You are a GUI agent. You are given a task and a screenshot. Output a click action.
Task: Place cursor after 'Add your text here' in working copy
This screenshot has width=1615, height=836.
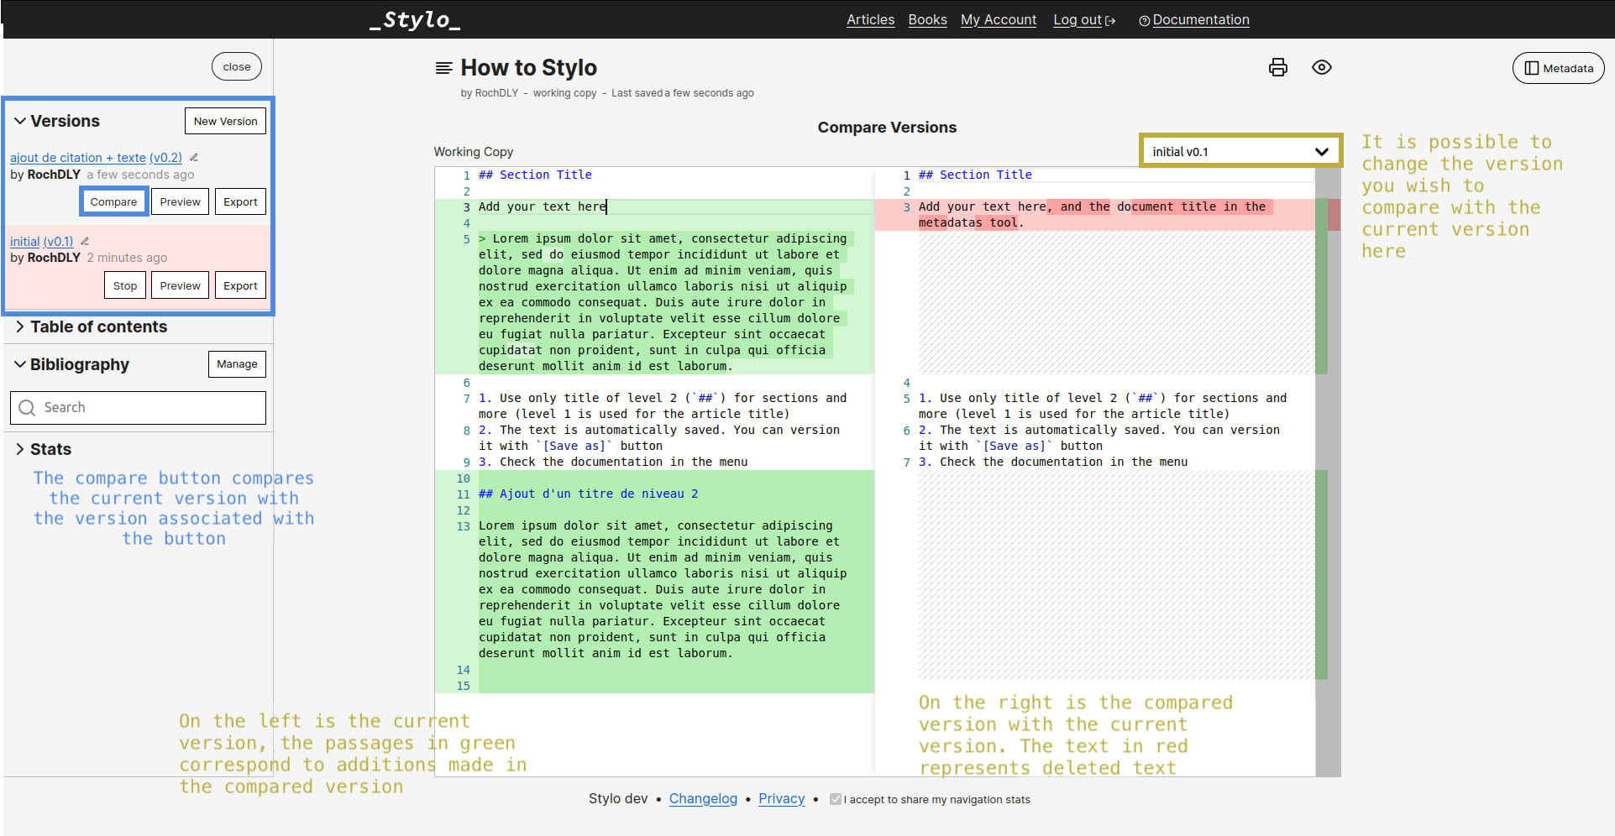pos(606,206)
